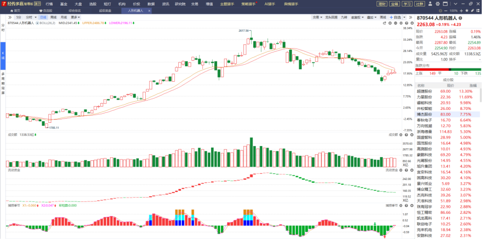Image resolution: width=482 pixels, height=239 pixels.
Task: Click the pencil edit icon in toolbar
Action: click(x=473, y=11)
